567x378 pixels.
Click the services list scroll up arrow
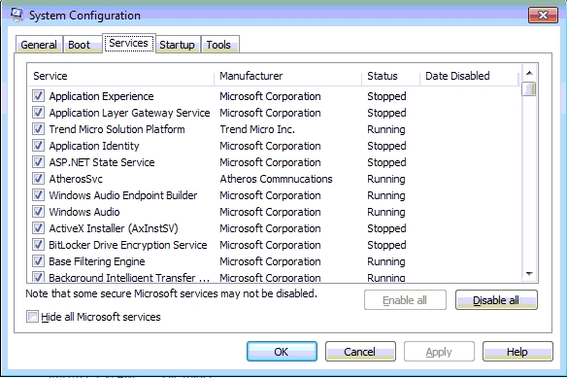(x=529, y=73)
